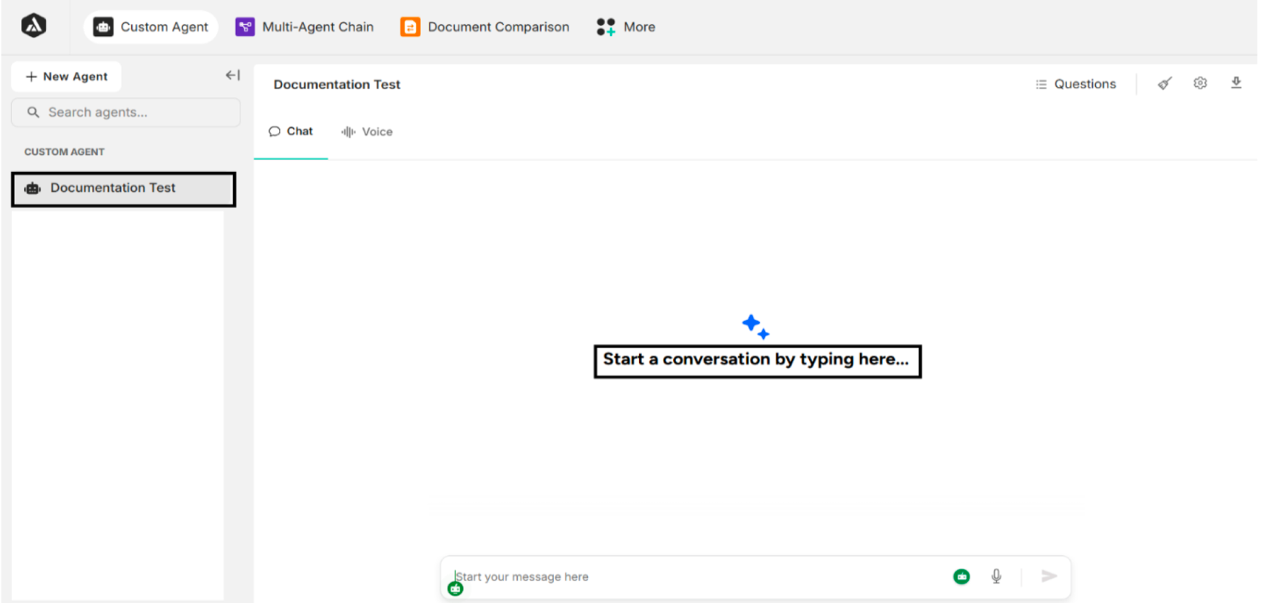Open the More menu
Viewport: 1261px width, 603px height.
pyautogui.click(x=626, y=27)
